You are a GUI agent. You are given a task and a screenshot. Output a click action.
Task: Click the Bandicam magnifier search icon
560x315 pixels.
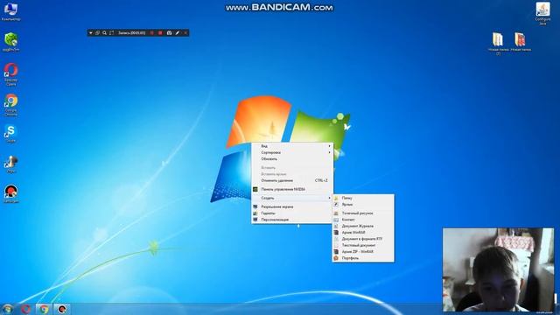(105, 33)
